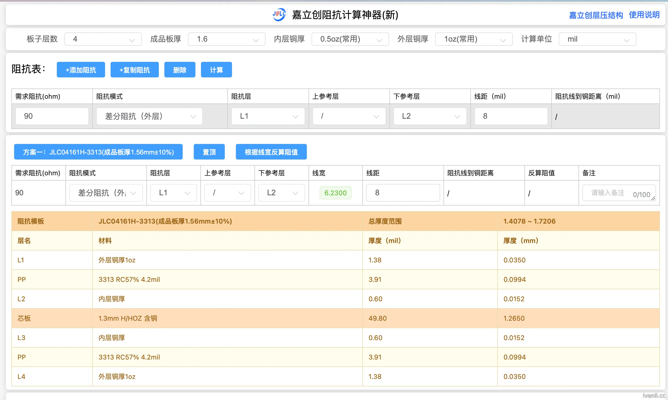This screenshot has width=668, height=400.
Task: Open the 成品板厚 dropdown showing 1.6
Action: pyautogui.click(x=227, y=39)
